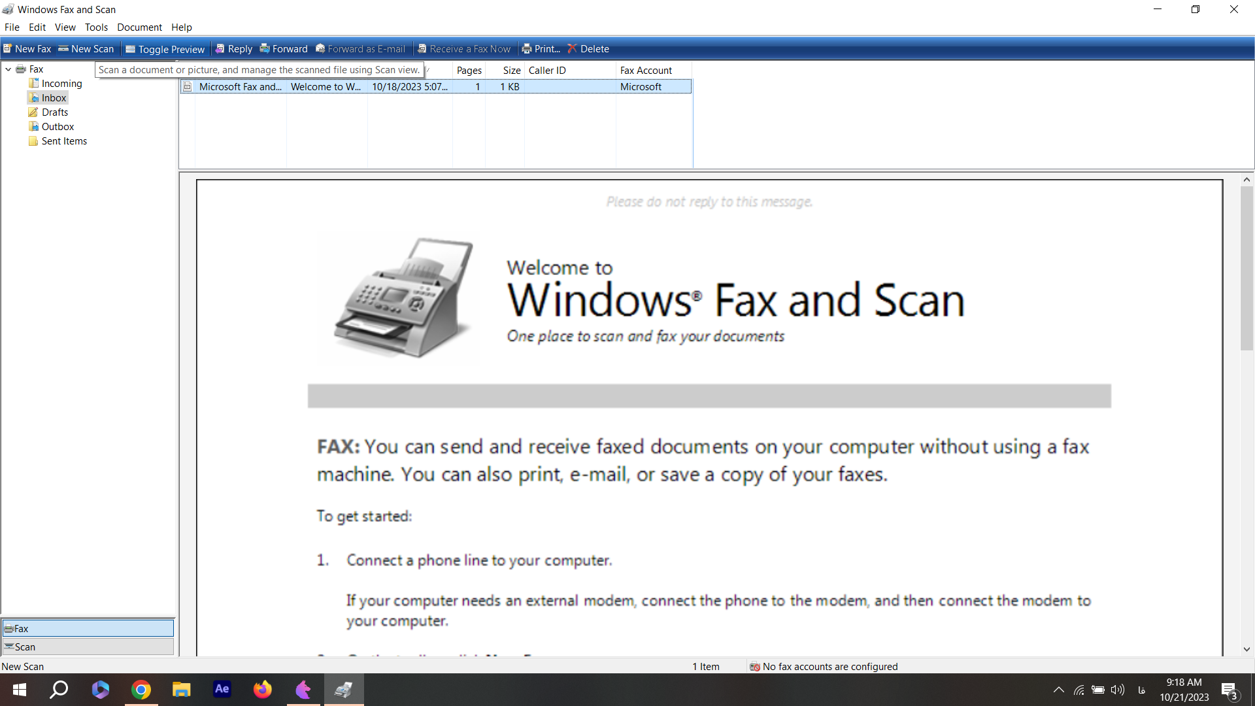1255x706 pixels.
Task: Open the Windows Start menu
Action: (x=20, y=690)
